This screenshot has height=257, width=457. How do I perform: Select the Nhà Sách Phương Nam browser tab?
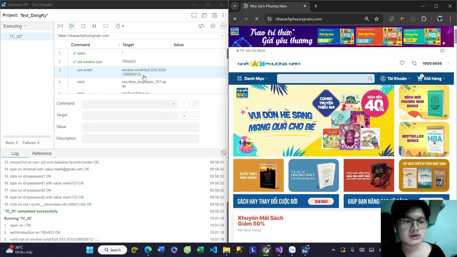[x=275, y=6]
